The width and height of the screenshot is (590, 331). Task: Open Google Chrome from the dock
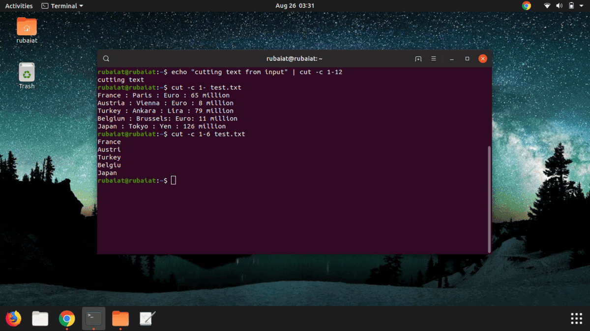(x=67, y=318)
